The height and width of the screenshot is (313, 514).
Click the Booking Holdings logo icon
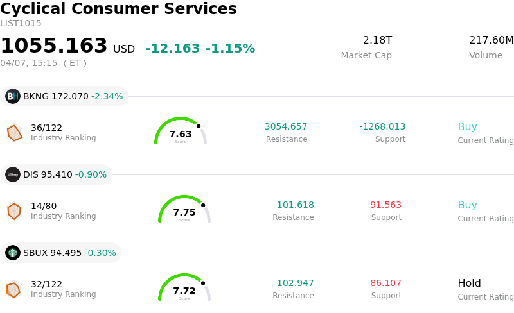coord(13,96)
